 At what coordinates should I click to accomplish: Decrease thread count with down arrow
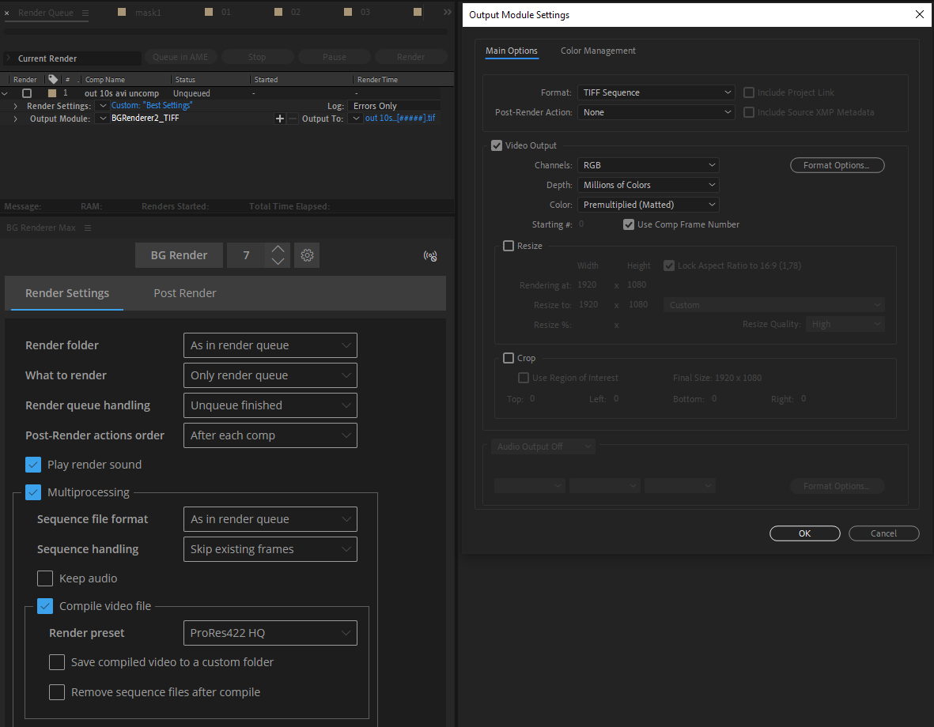(x=278, y=262)
